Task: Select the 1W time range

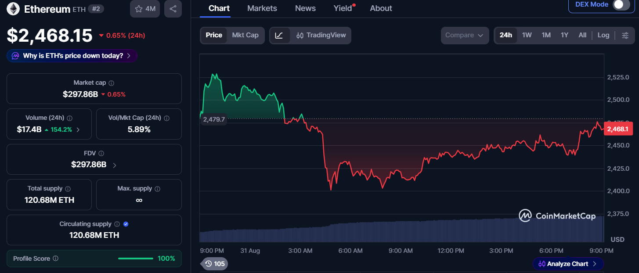Action: click(527, 35)
